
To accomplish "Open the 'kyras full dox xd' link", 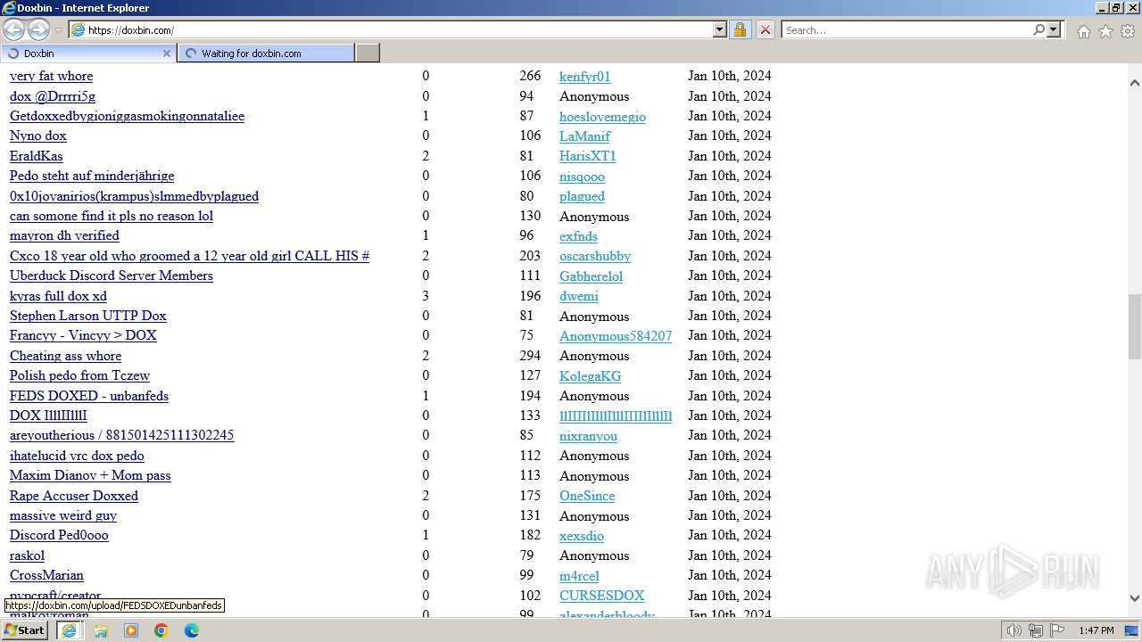I will [x=58, y=296].
